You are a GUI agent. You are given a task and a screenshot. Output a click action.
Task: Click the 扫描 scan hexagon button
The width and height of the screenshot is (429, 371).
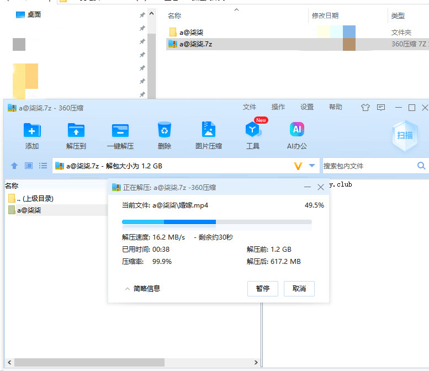[405, 135]
